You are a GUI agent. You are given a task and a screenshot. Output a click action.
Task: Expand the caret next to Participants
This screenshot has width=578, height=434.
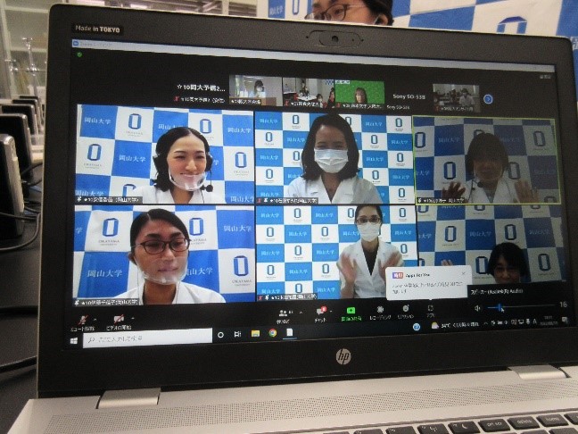coord(301,313)
